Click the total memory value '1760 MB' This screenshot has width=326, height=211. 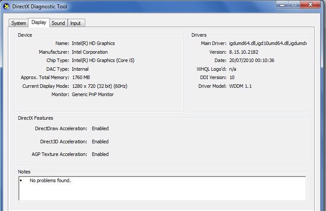coord(81,77)
